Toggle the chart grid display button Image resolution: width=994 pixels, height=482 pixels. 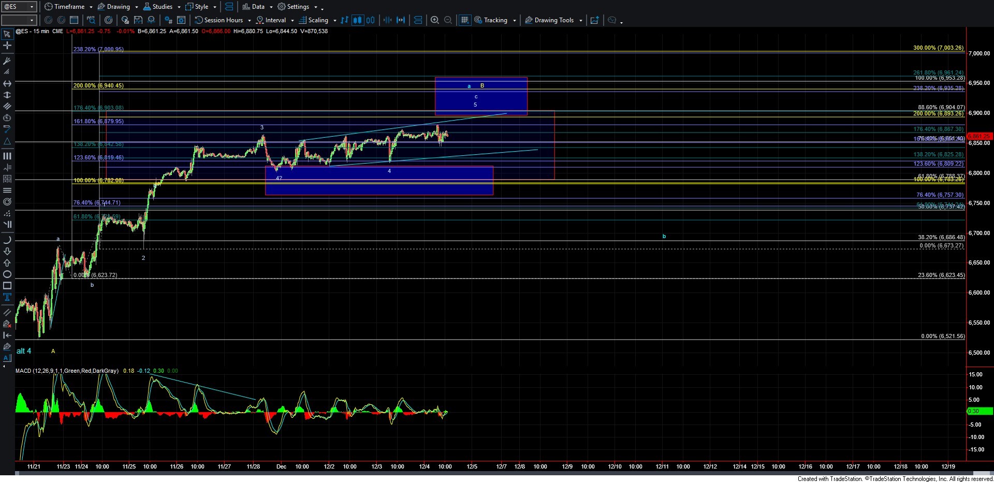(464, 20)
